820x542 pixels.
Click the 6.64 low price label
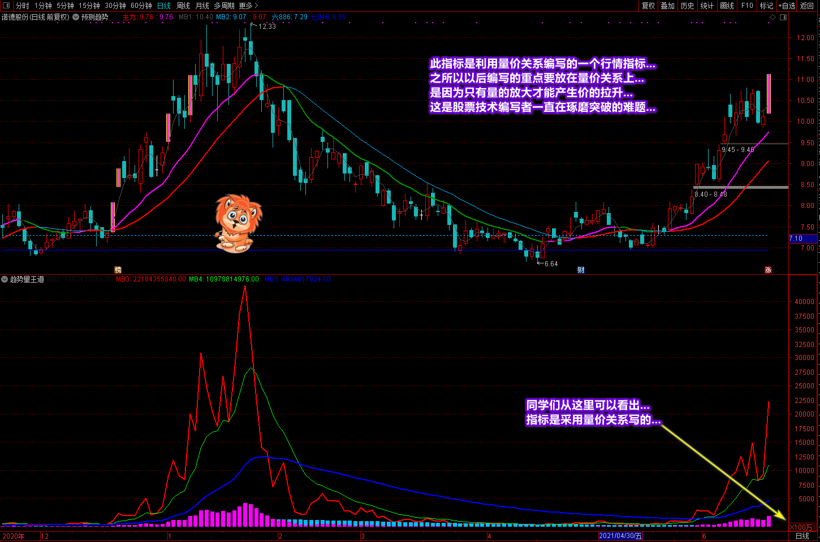(551, 264)
